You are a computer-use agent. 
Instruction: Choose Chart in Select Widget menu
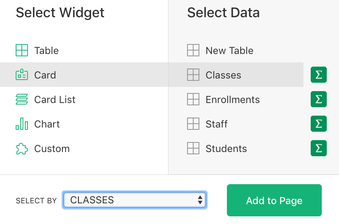(x=47, y=124)
